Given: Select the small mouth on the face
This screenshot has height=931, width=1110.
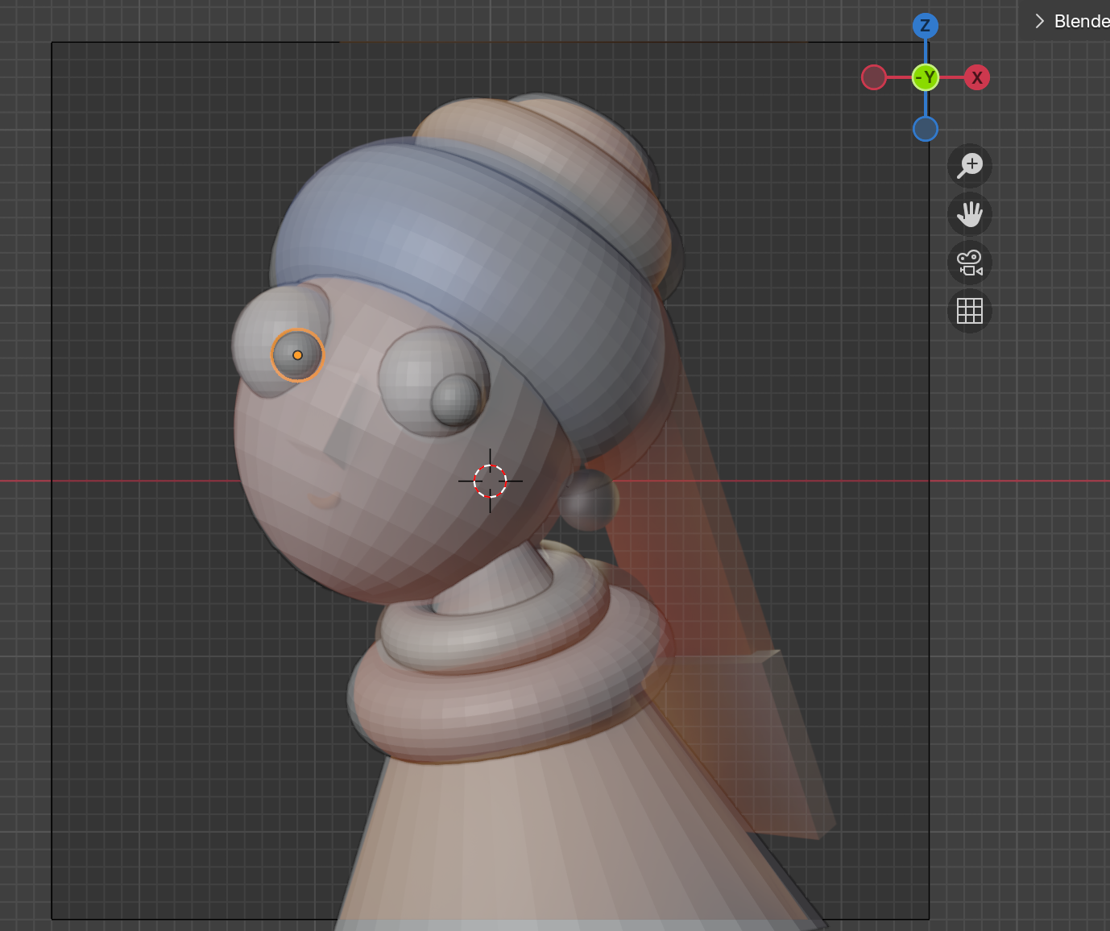Looking at the screenshot, I should pos(325,501).
